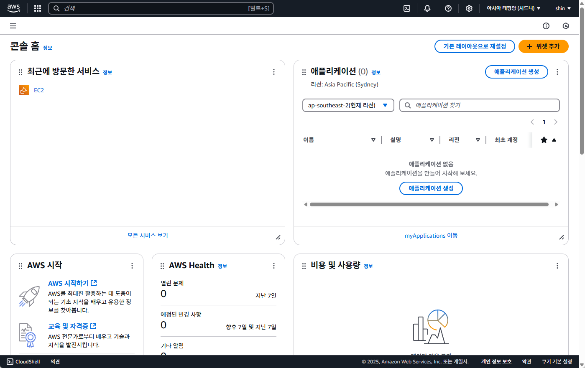This screenshot has width=585, height=368.
Task: Click 애플리케이션 생성 button in empty table
Action: click(x=431, y=188)
